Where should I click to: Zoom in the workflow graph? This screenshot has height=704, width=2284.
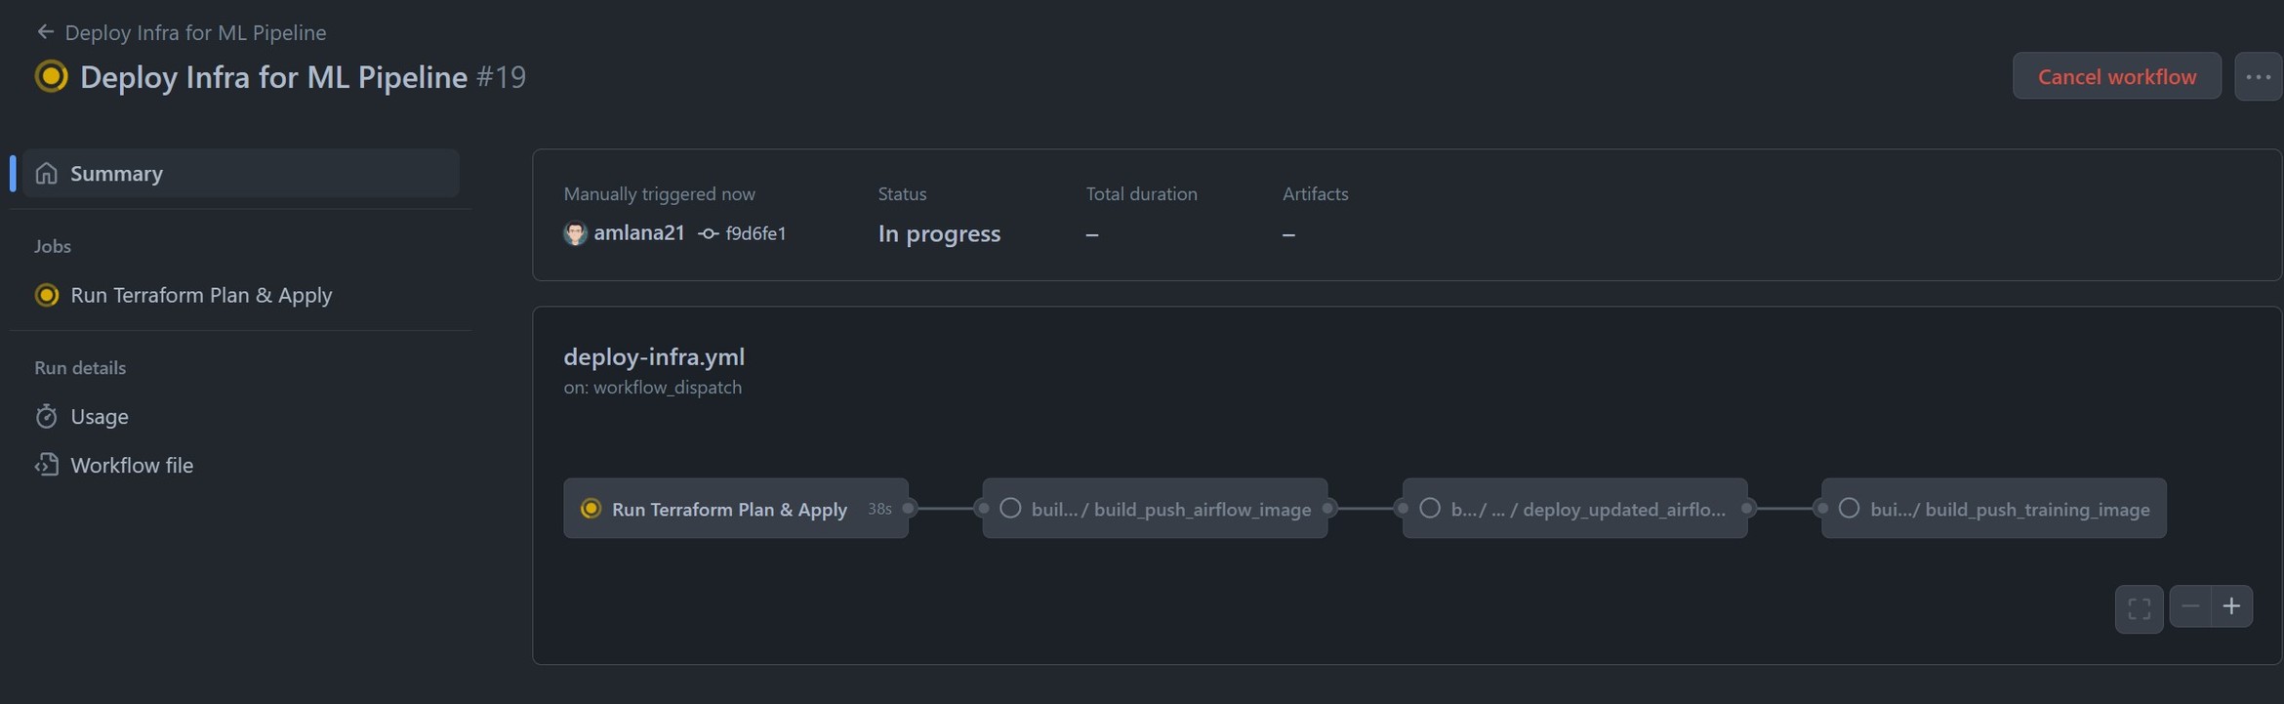click(2231, 606)
